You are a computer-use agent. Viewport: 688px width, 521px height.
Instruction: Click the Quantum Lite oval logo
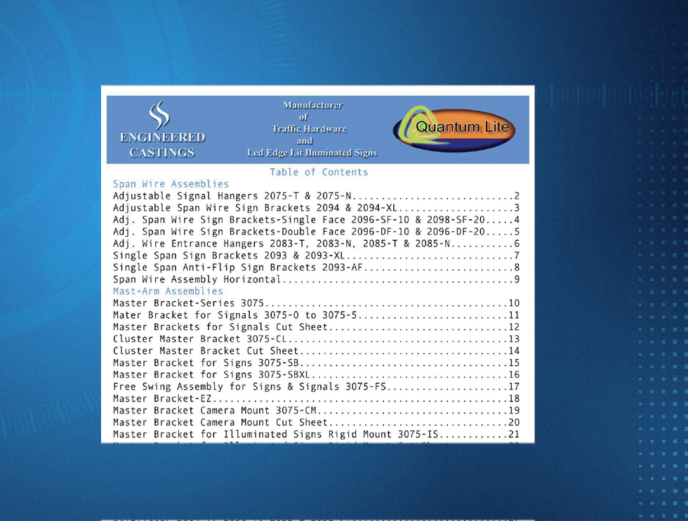[x=454, y=129]
